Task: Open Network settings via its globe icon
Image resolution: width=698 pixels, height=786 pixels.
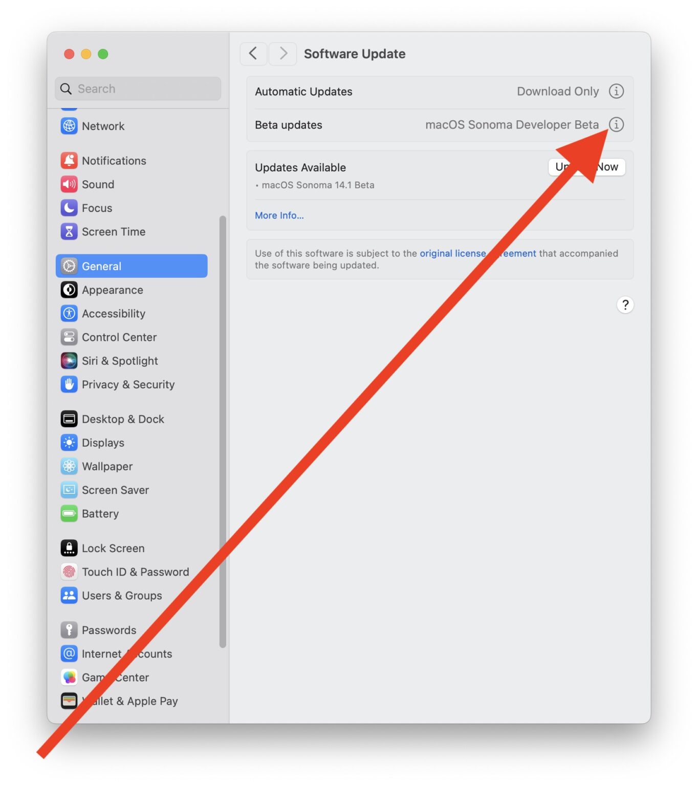Action: [x=69, y=126]
